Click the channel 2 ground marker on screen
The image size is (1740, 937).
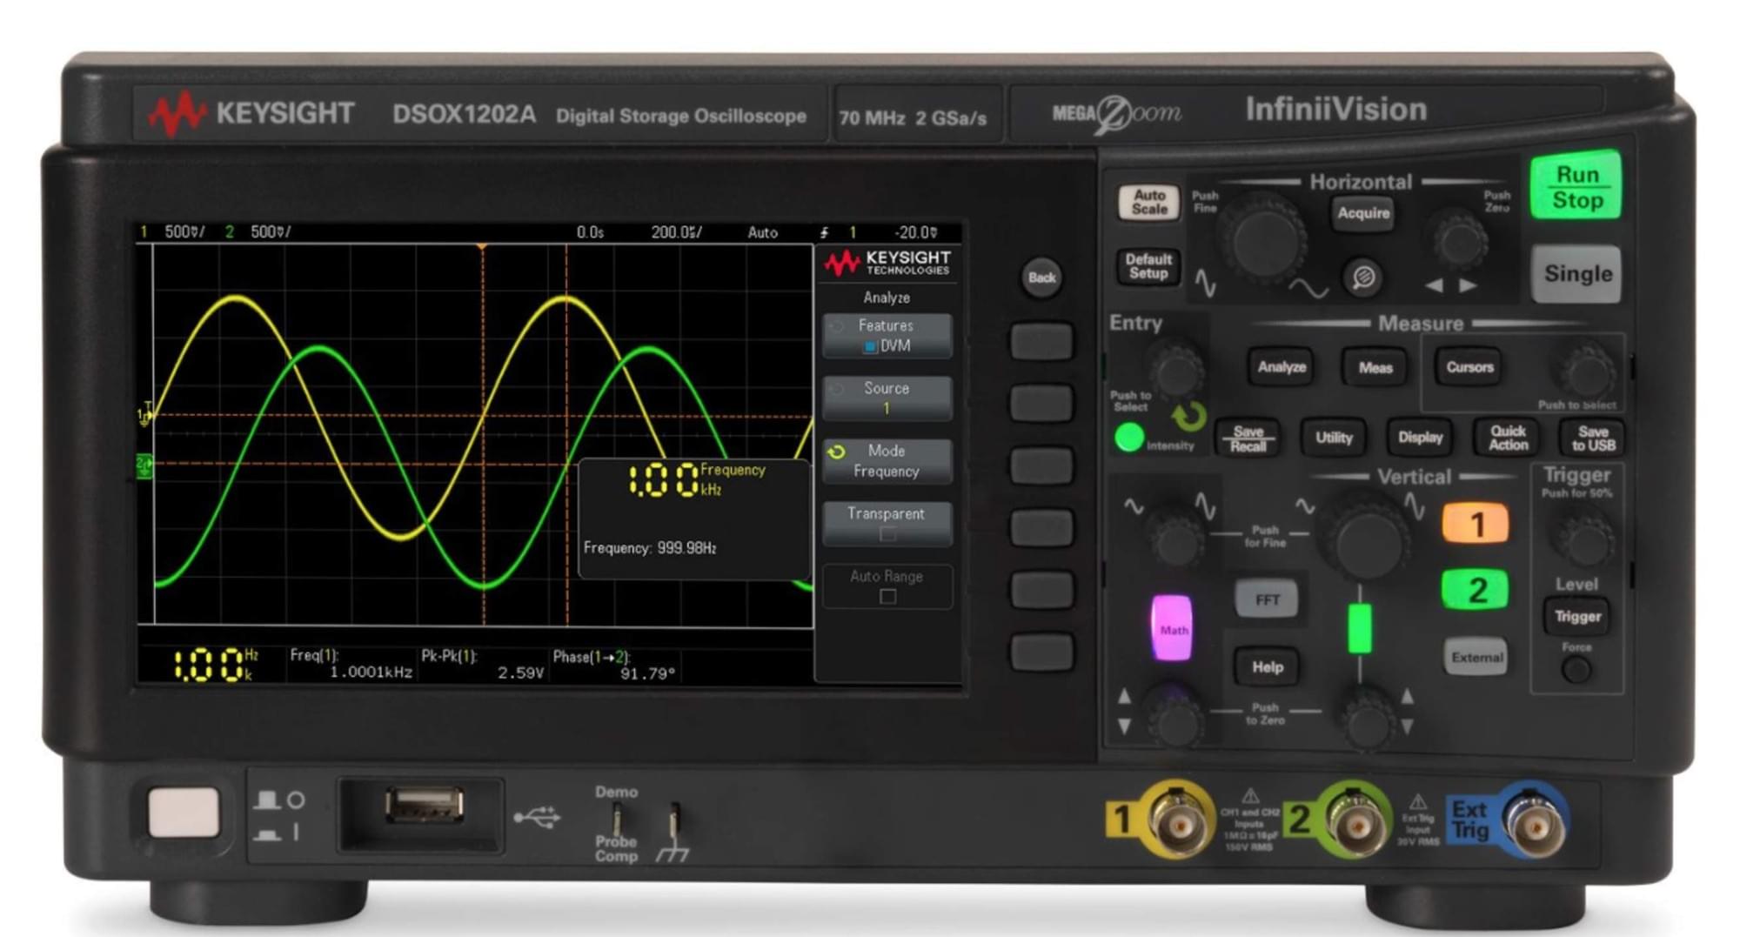(x=144, y=466)
